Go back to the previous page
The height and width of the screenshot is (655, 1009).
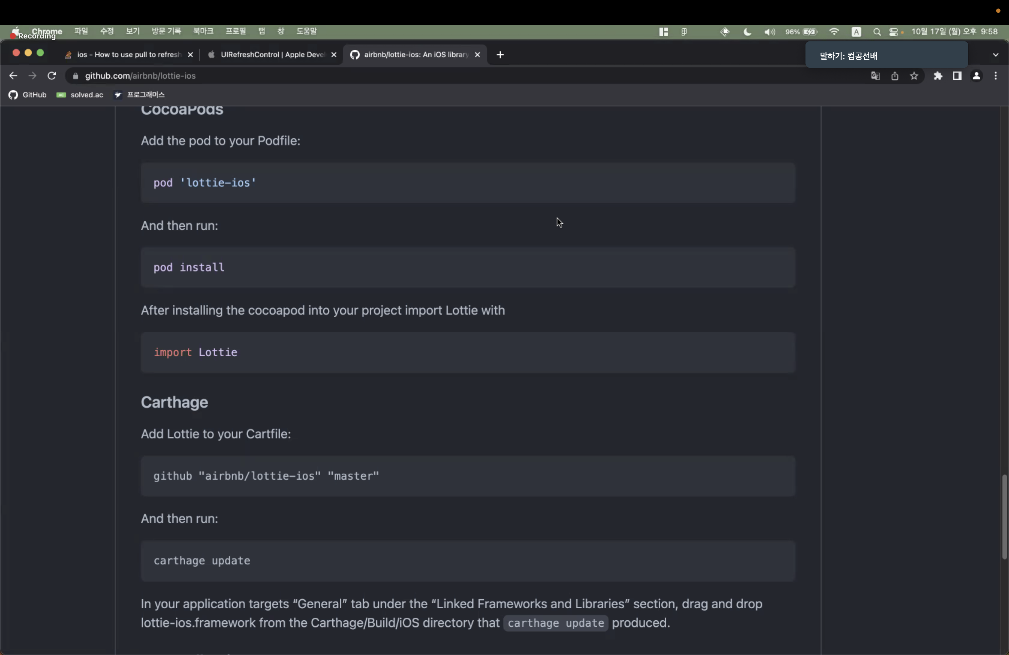point(13,76)
